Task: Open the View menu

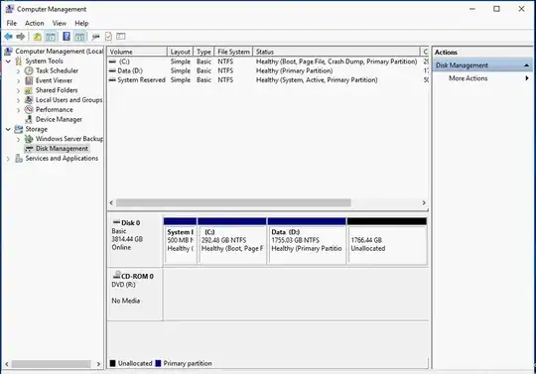Action: (x=60, y=23)
